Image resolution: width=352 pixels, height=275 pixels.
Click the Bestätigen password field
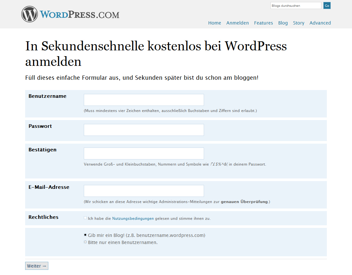coord(144,153)
